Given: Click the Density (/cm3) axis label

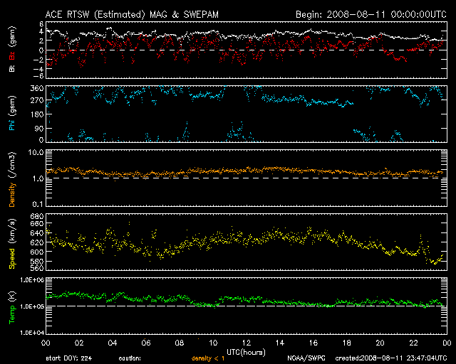Looking at the screenshot, I should click(12, 178).
